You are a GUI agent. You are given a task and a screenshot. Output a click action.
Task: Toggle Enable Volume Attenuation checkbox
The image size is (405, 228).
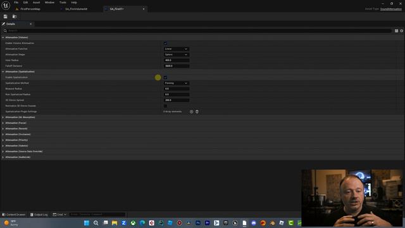click(x=165, y=43)
